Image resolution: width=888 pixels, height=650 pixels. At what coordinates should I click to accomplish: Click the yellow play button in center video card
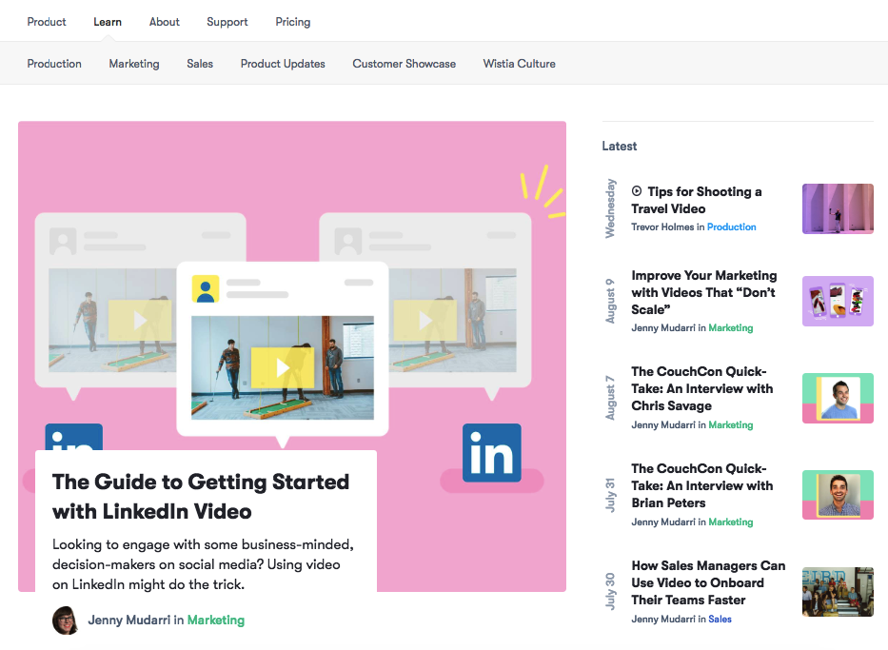[283, 368]
